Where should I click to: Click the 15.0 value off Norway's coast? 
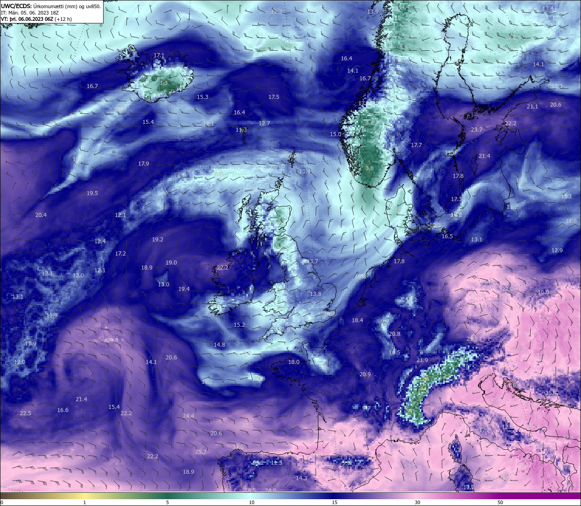click(335, 134)
